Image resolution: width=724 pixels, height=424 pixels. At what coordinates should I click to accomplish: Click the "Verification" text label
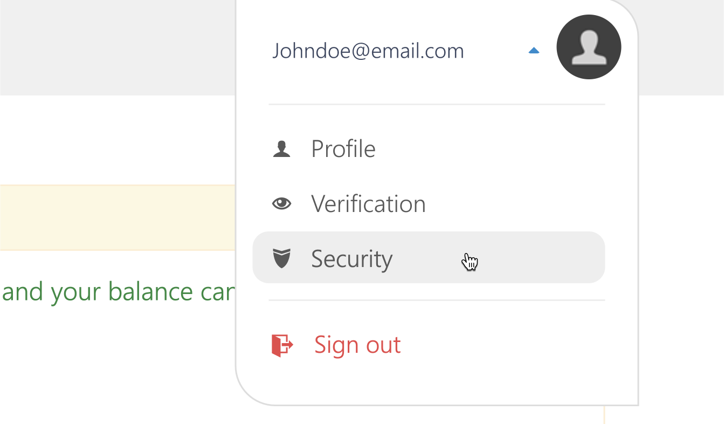tap(368, 204)
